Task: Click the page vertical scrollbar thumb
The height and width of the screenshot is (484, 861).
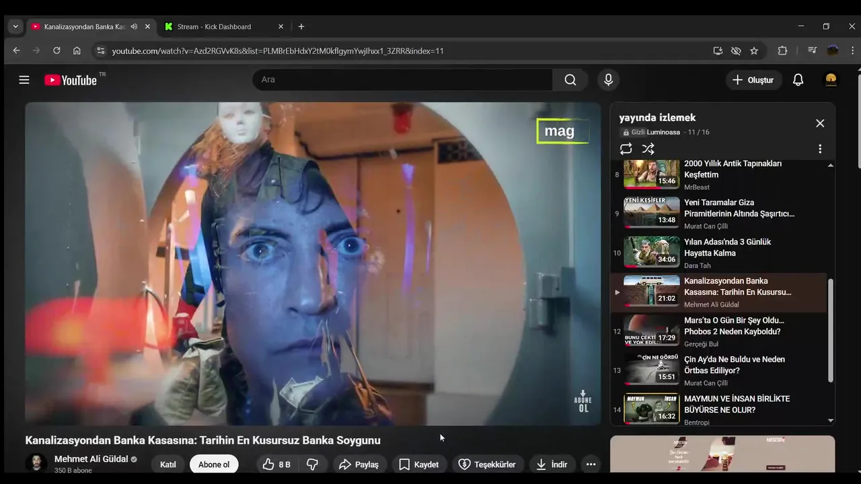Action: [x=858, y=120]
